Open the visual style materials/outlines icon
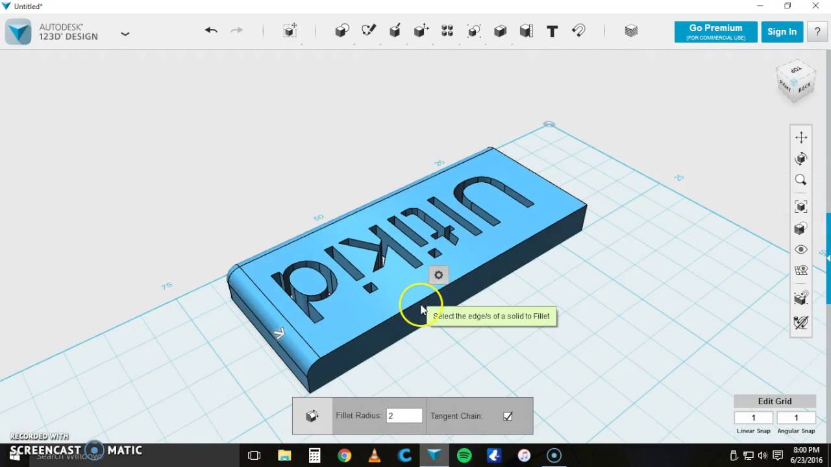Image resolution: width=831 pixels, height=467 pixels. (x=801, y=228)
